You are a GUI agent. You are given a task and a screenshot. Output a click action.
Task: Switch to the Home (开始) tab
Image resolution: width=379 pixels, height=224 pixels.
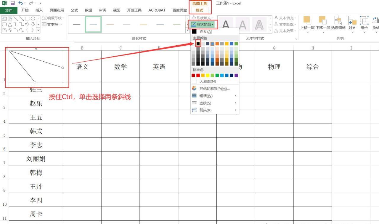pyautogui.click(x=25, y=10)
